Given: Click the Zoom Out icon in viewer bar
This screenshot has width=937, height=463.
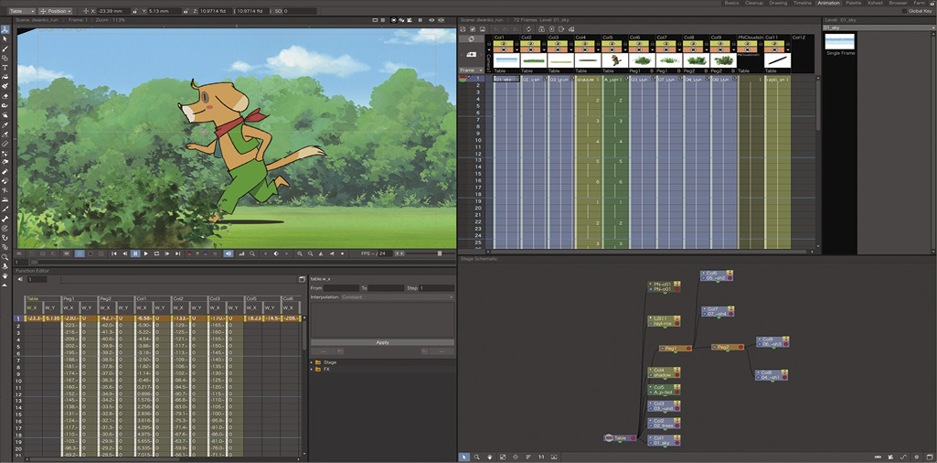Looking at the screenshot, I should point(311,253).
